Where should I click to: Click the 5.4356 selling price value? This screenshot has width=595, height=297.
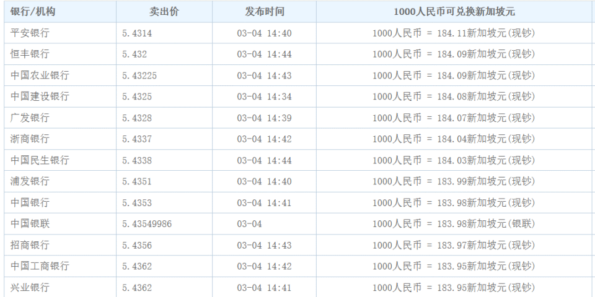(137, 246)
